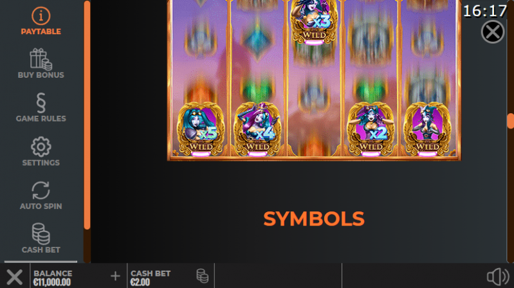Click the x2 Wild symbol on reel four

click(x=371, y=130)
